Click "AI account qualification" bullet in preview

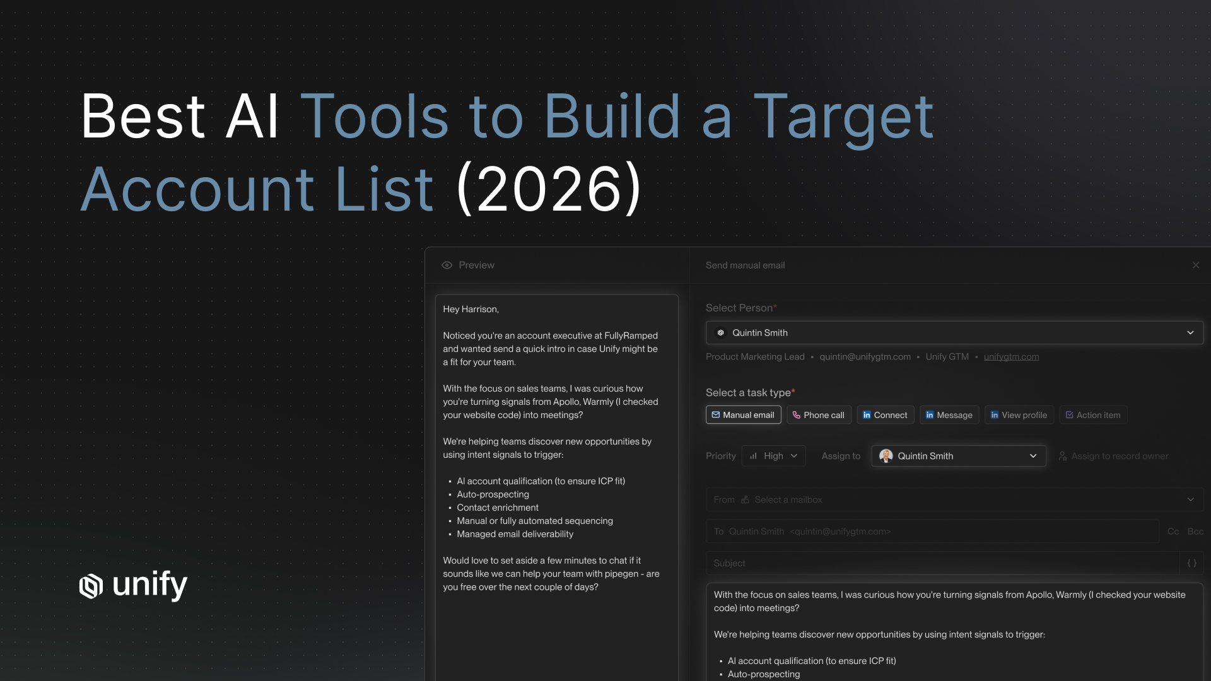541,481
